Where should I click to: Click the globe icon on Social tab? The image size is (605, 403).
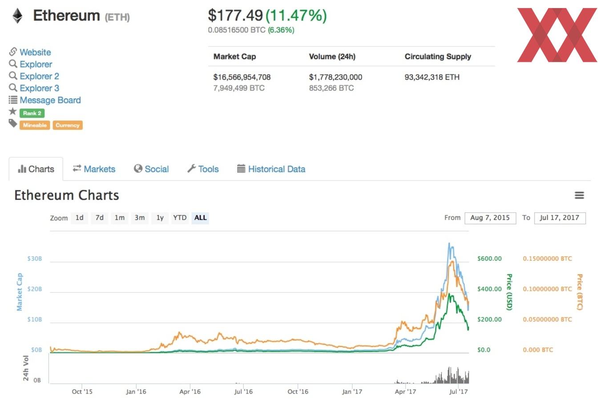click(x=138, y=168)
